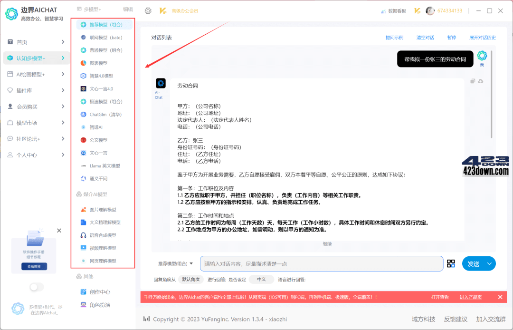Choose the Llama 英文模型 icon
513x330 pixels.
click(84, 165)
